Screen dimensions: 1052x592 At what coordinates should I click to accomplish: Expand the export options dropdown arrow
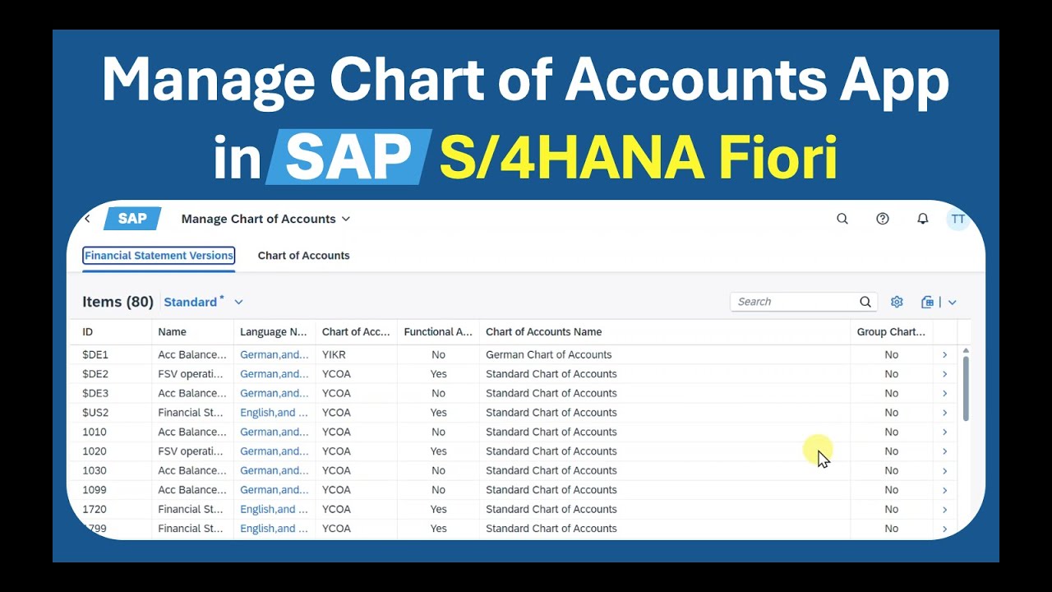tap(952, 302)
